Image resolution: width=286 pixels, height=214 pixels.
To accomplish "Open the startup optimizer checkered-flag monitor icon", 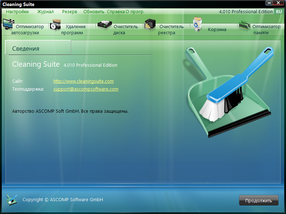I will [x=9, y=24].
